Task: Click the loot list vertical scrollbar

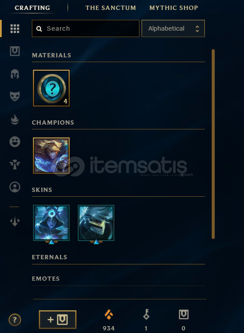Action: pos(213,144)
